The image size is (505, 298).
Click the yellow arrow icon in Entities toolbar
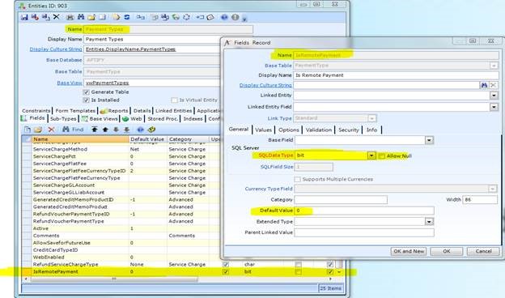pos(116,17)
